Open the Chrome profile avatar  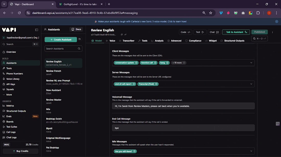coord(269,13)
